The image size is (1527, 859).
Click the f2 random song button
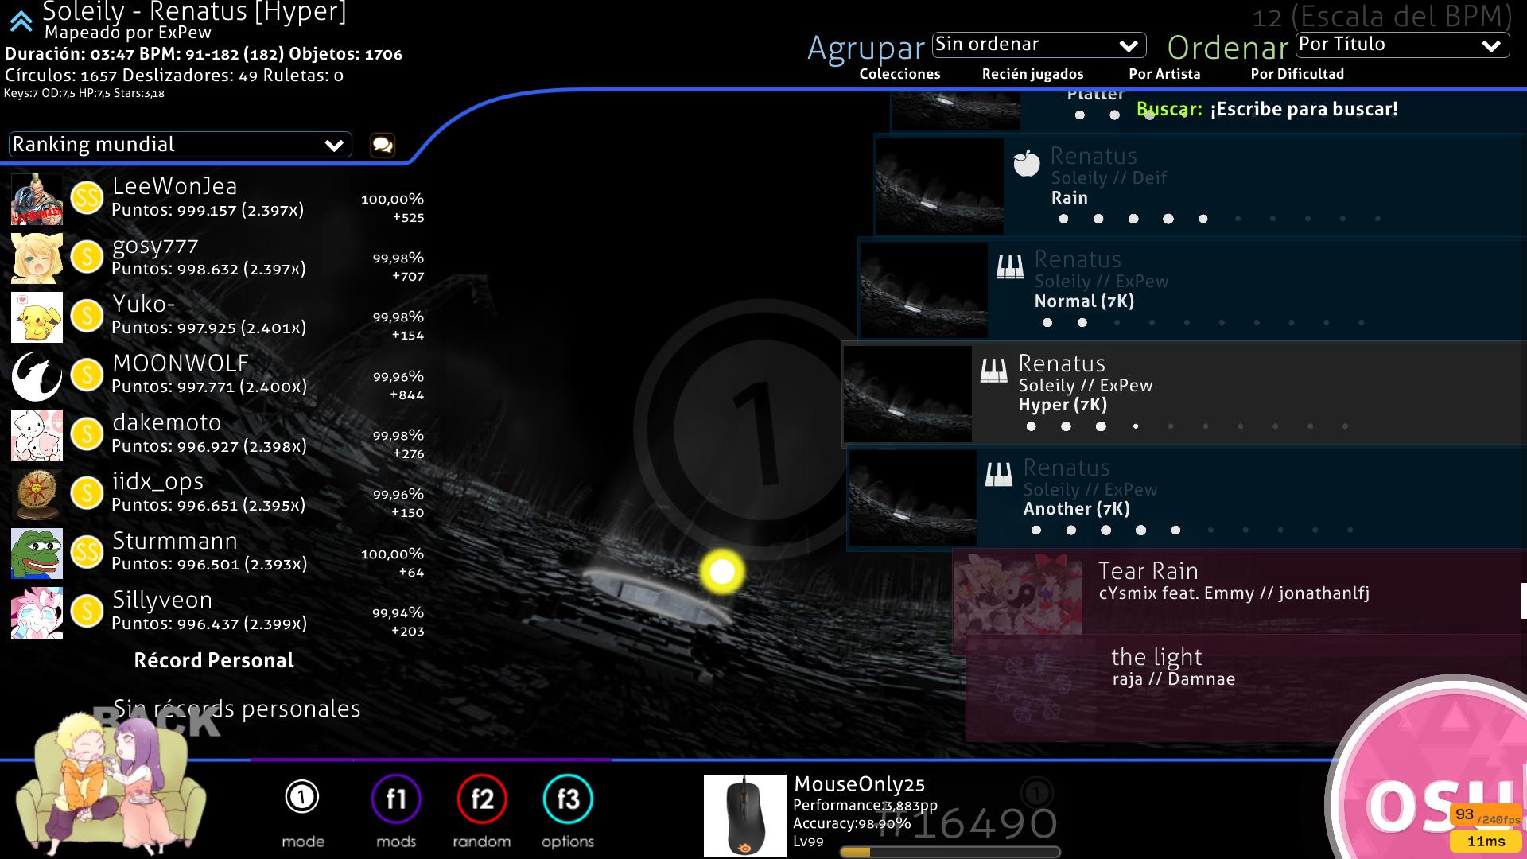tap(482, 799)
